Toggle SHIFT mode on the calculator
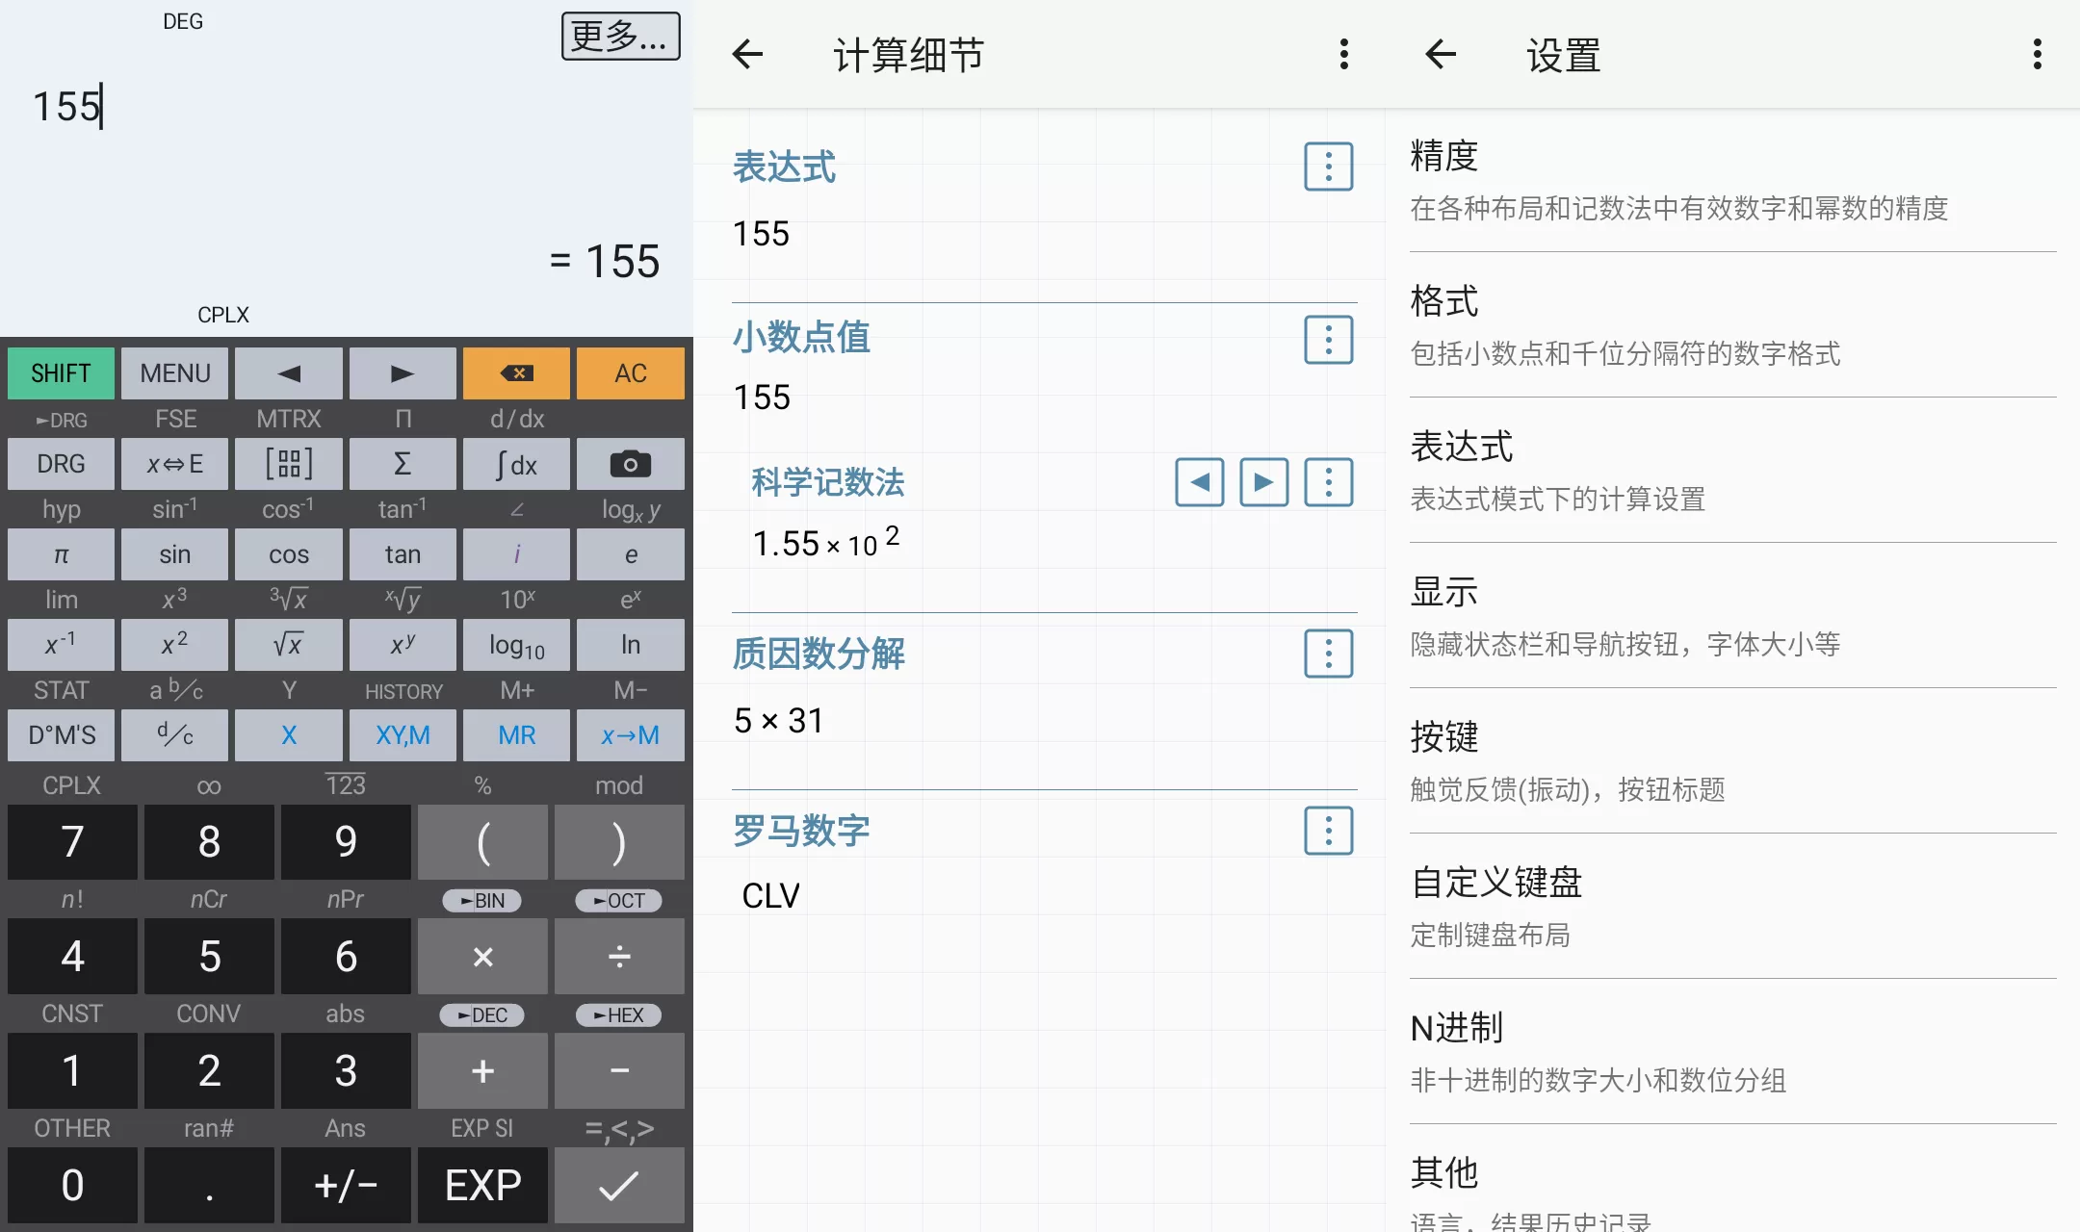The image size is (2080, 1232). pyautogui.click(x=61, y=372)
